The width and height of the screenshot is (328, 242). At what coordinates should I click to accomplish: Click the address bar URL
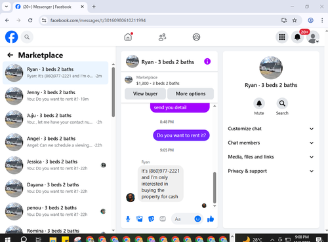tap(98, 20)
